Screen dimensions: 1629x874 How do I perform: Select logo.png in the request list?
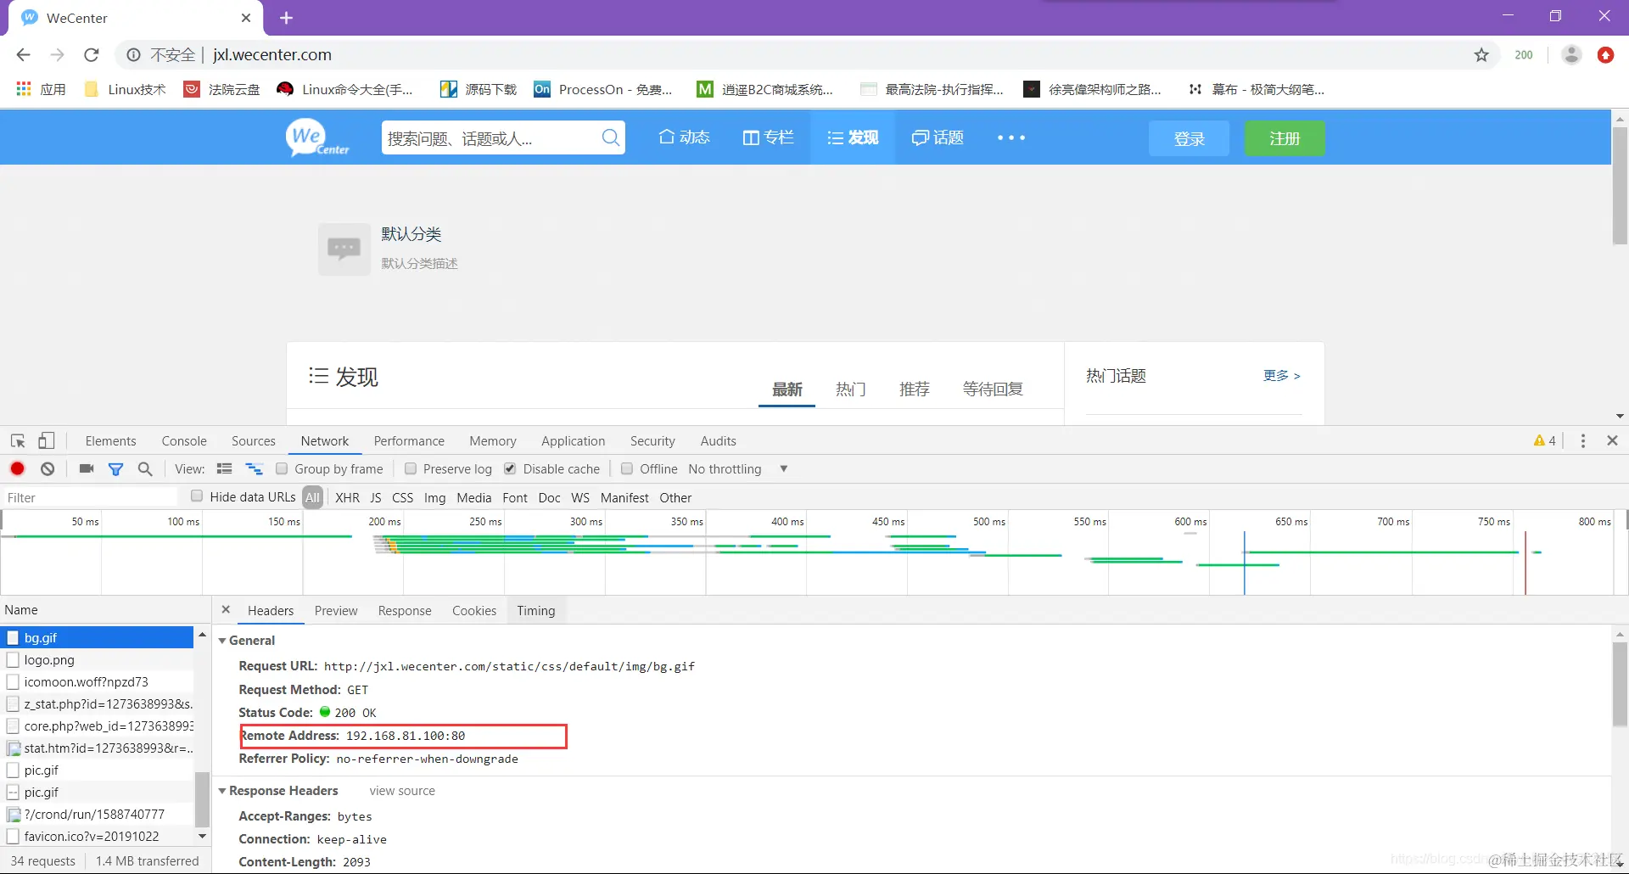pos(97,659)
